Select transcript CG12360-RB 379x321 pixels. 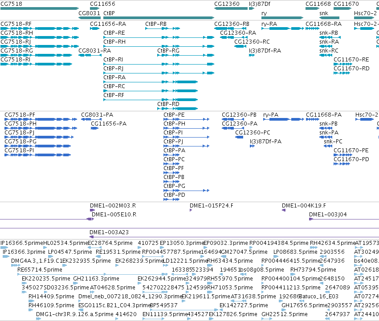pyautogui.click(x=231, y=28)
